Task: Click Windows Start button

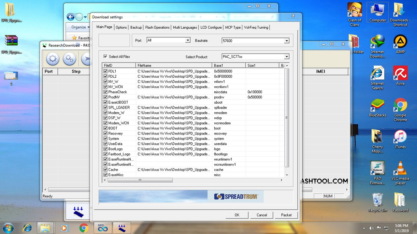Action: pos(8,228)
